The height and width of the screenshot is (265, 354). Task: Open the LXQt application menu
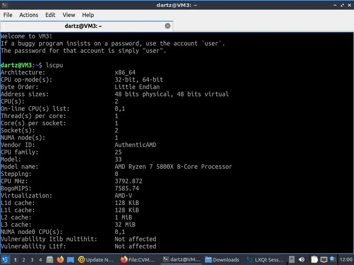[x=6, y=259]
